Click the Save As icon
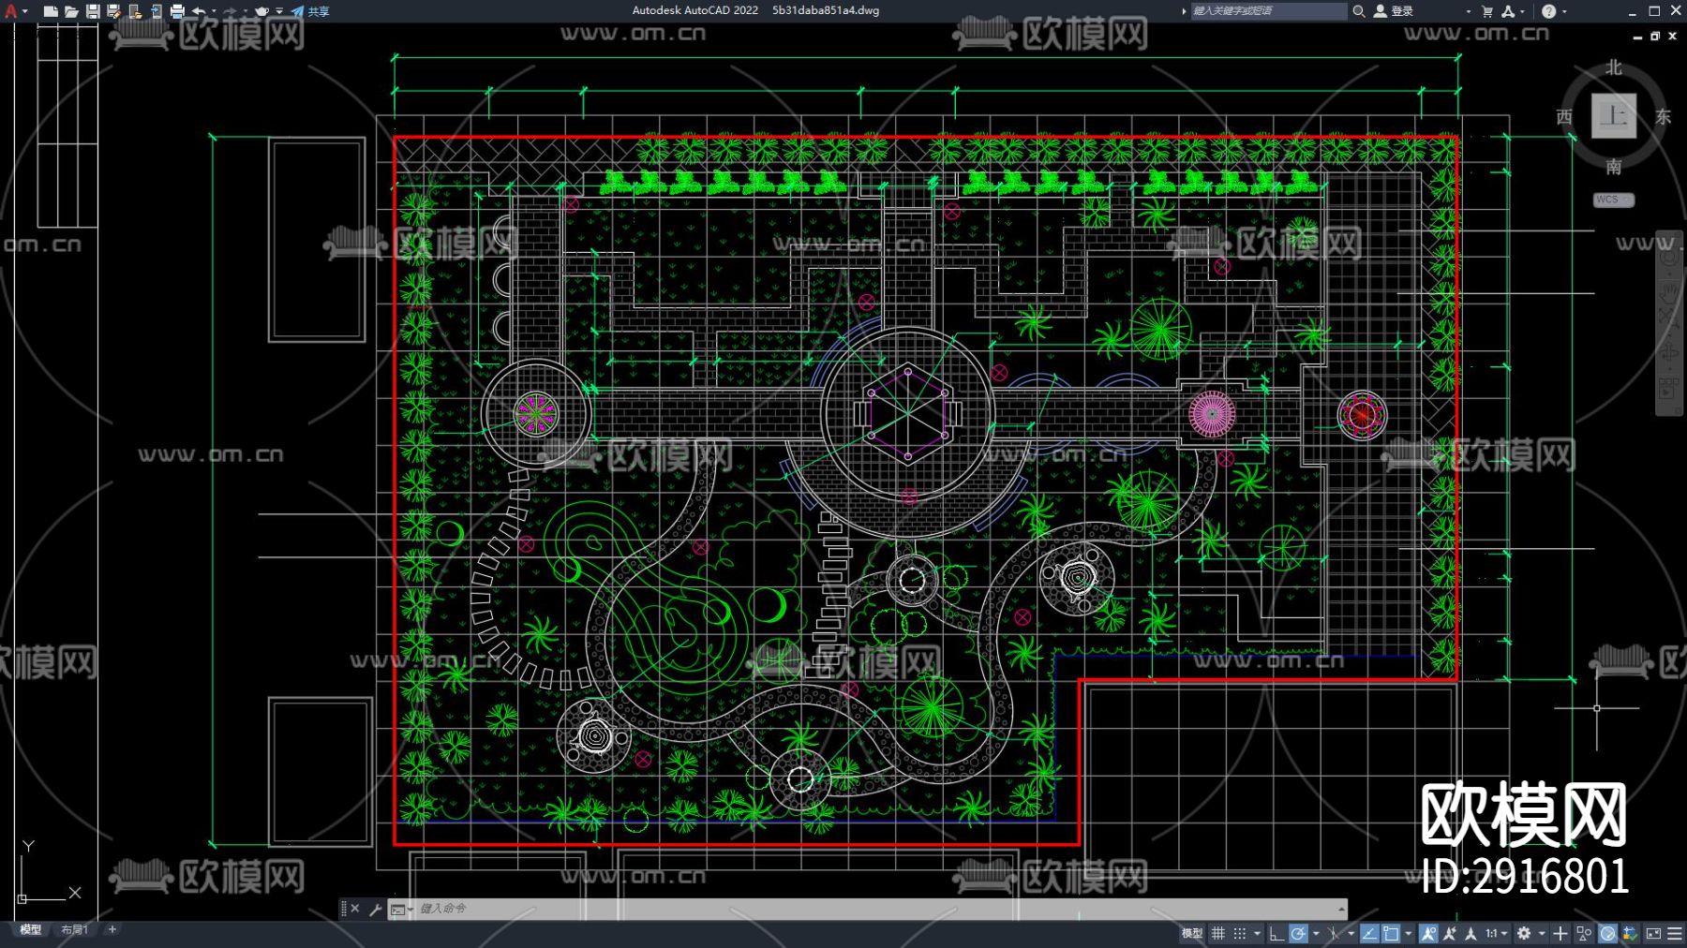This screenshot has height=948, width=1687. point(113,11)
